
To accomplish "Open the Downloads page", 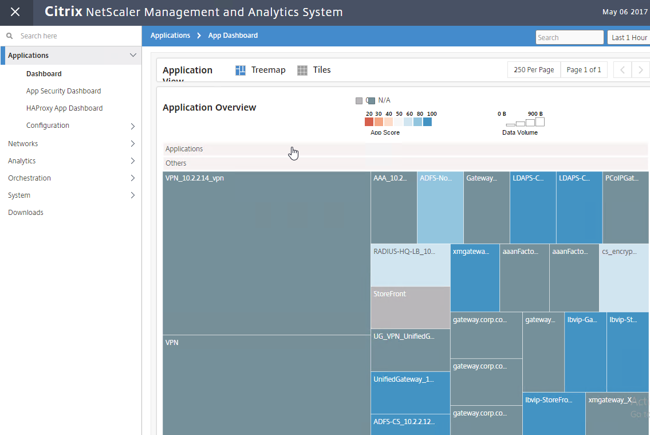I will pyautogui.click(x=26, y=212).
